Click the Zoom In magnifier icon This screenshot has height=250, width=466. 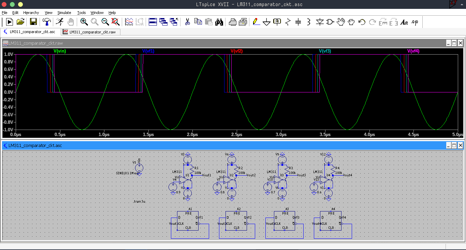(84, 22)
